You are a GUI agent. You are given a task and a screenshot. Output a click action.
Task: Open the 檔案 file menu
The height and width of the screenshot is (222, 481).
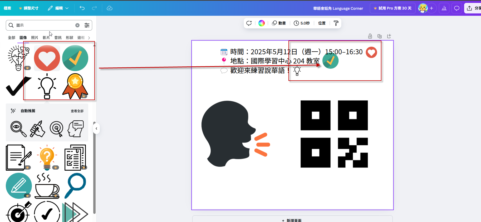pyautogui.click(x=7, y=8)
